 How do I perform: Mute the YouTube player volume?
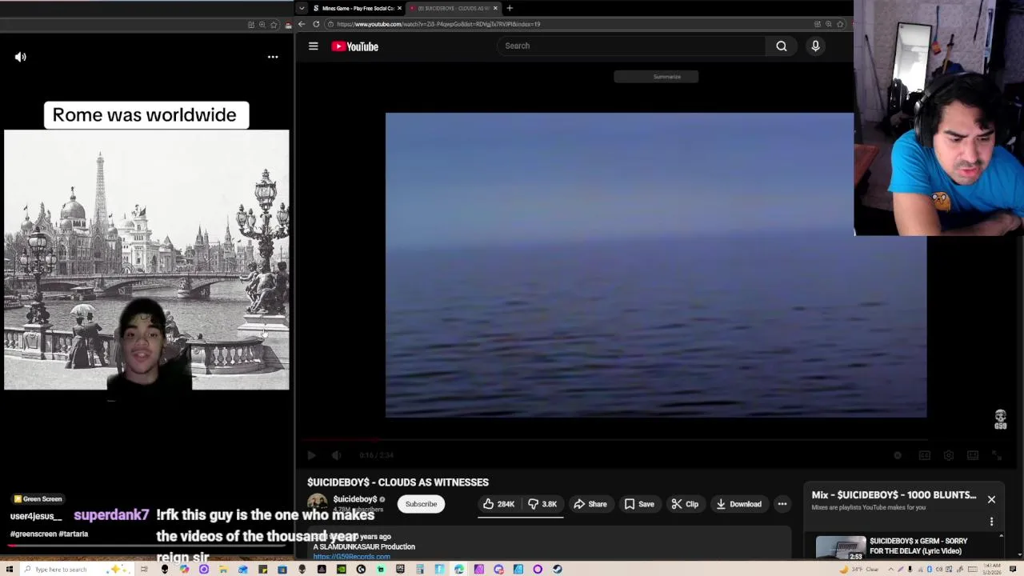click(x=337, y=455)
